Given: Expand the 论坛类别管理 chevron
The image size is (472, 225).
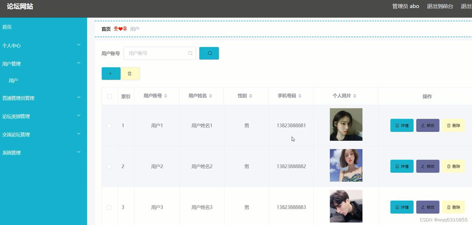Looking at the screenshot, I should tap(79, 115).
